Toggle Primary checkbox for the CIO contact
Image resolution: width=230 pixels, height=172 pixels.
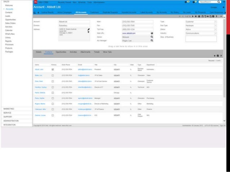(53, 115)
